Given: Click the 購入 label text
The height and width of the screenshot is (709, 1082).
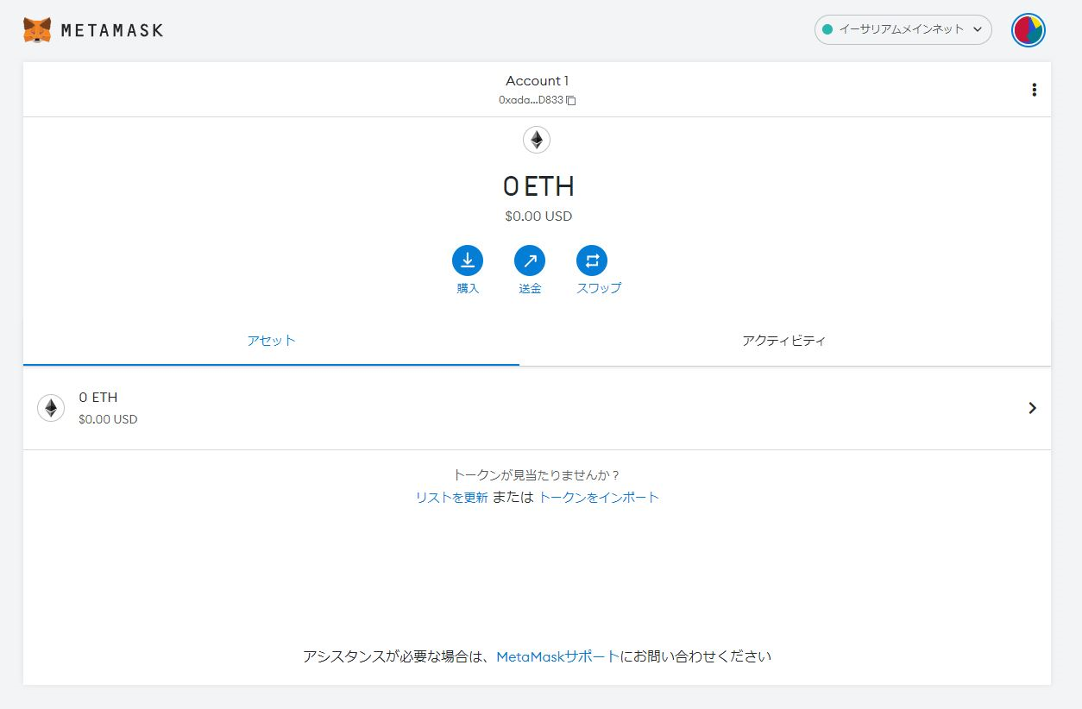Looking at the screenshot, I should (x=468, y=289).
